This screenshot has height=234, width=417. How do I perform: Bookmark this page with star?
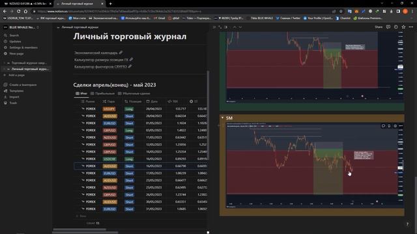coord(341,12)
